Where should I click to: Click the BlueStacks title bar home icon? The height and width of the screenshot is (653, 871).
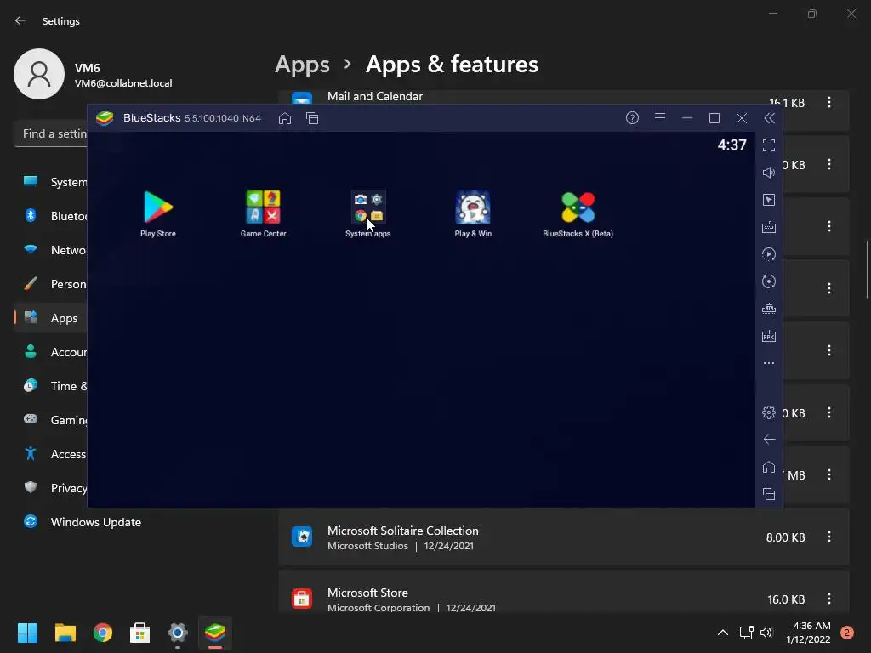(285, 118)
